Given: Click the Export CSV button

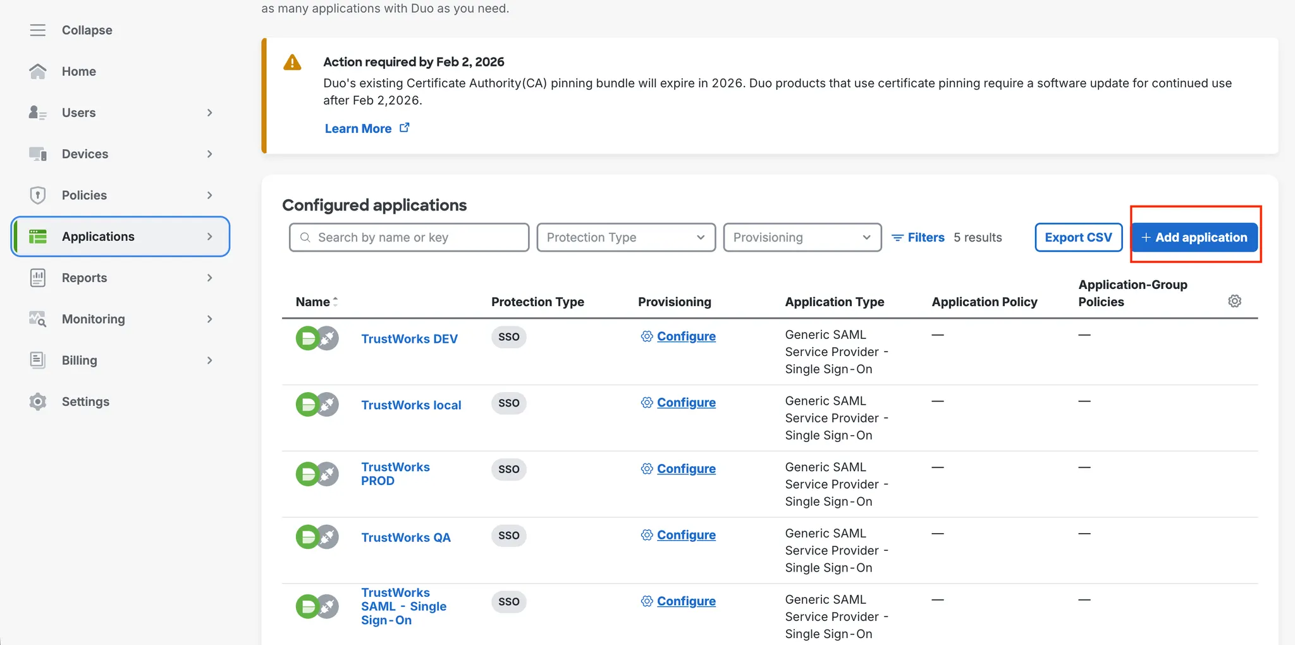Looking at the screenshot, I should pyautogui.click(x=1078, y=237).
